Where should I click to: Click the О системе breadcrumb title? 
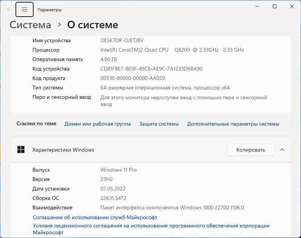point(93,25)
